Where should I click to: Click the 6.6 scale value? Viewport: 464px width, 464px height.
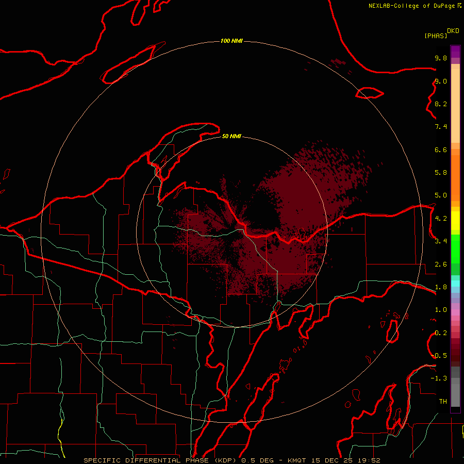tap(441, 150)
